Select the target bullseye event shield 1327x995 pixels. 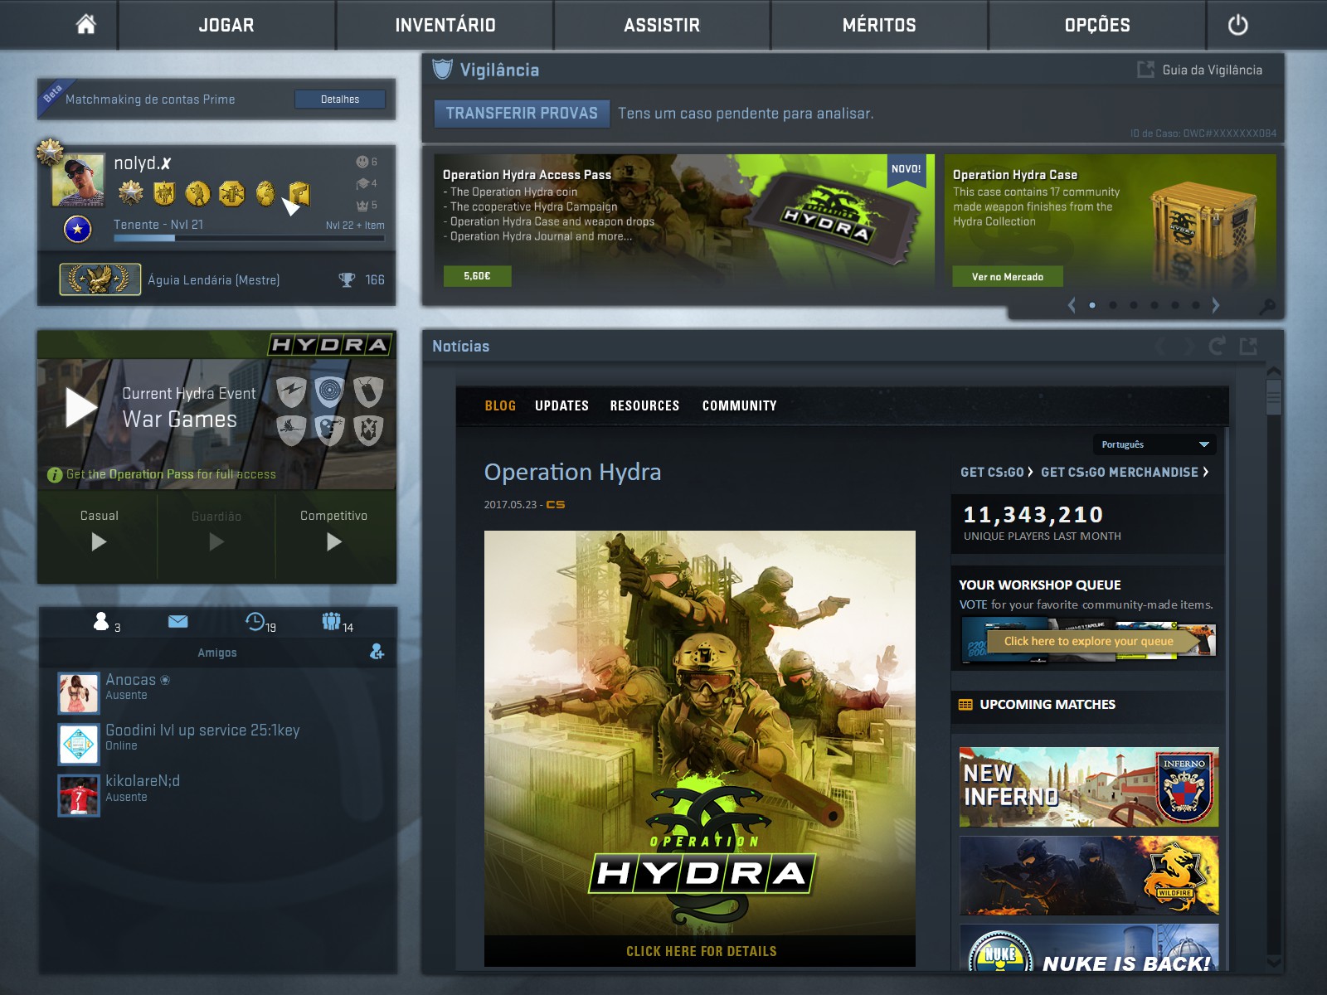(x=329, y=391)
